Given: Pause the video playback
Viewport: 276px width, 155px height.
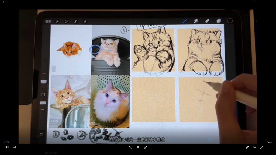Looking at the screenshot, I should (138, 147).
